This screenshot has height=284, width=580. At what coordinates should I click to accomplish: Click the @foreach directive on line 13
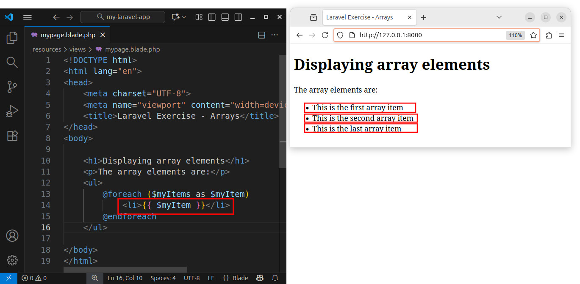point(122,194)
